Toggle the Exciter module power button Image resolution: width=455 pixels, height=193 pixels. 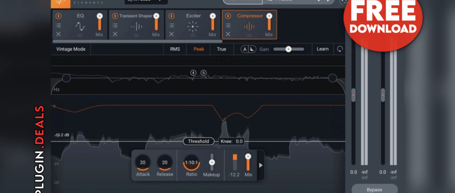click(x=171, y=16)
